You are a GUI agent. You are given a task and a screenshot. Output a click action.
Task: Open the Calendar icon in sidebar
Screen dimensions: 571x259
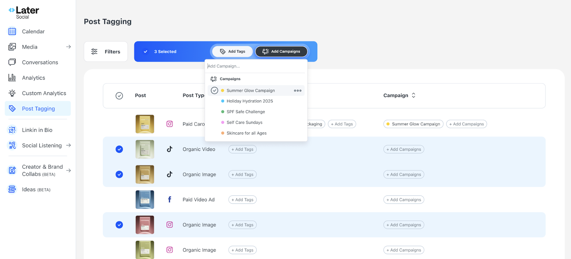pos(12,31)
